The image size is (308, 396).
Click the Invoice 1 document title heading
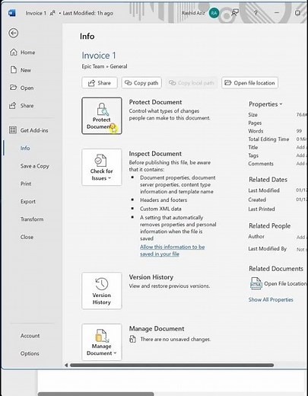click(99, 56)
